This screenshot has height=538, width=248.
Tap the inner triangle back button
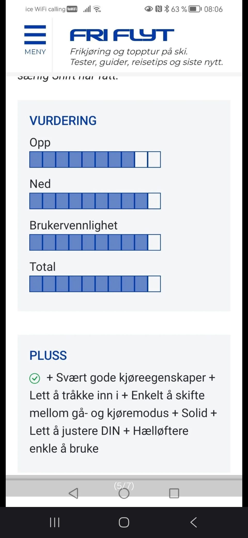pyautogui.click(x=74, y=493)
